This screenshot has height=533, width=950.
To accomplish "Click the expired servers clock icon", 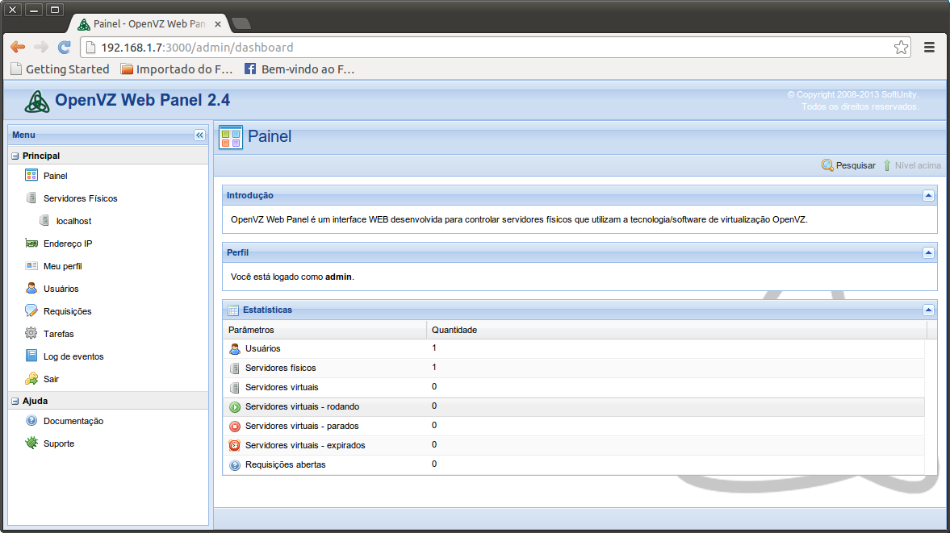I will [x=235, y=445].
